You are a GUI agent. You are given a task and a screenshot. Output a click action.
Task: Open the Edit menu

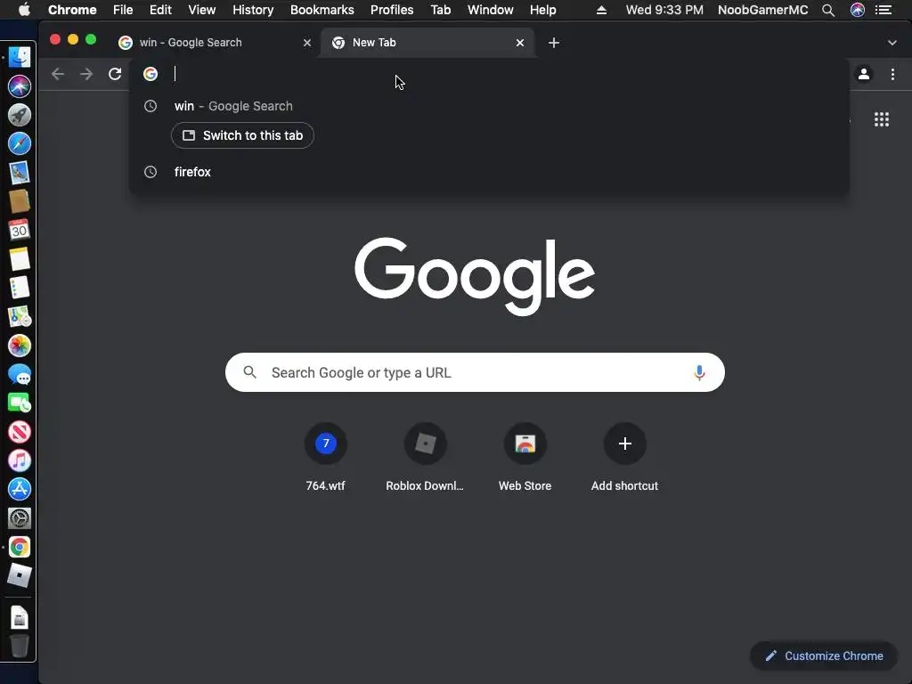coord(160,10)
